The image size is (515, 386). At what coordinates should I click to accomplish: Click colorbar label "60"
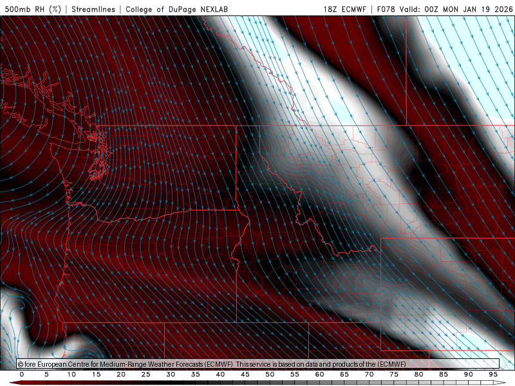319,374
